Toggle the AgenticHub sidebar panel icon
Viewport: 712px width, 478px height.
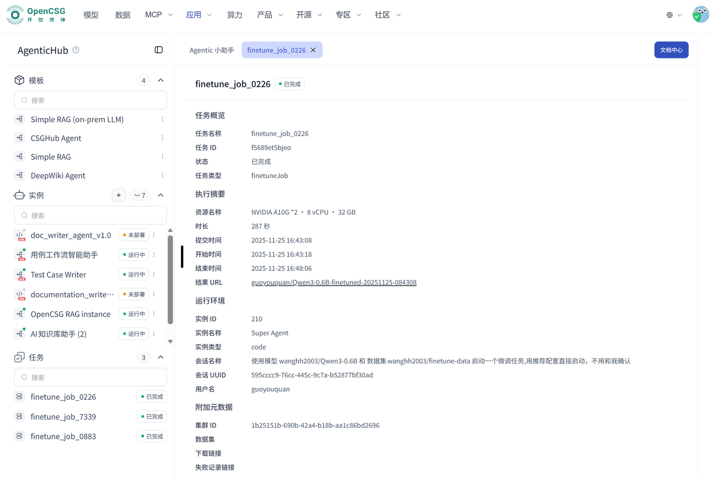click(158, 50)
